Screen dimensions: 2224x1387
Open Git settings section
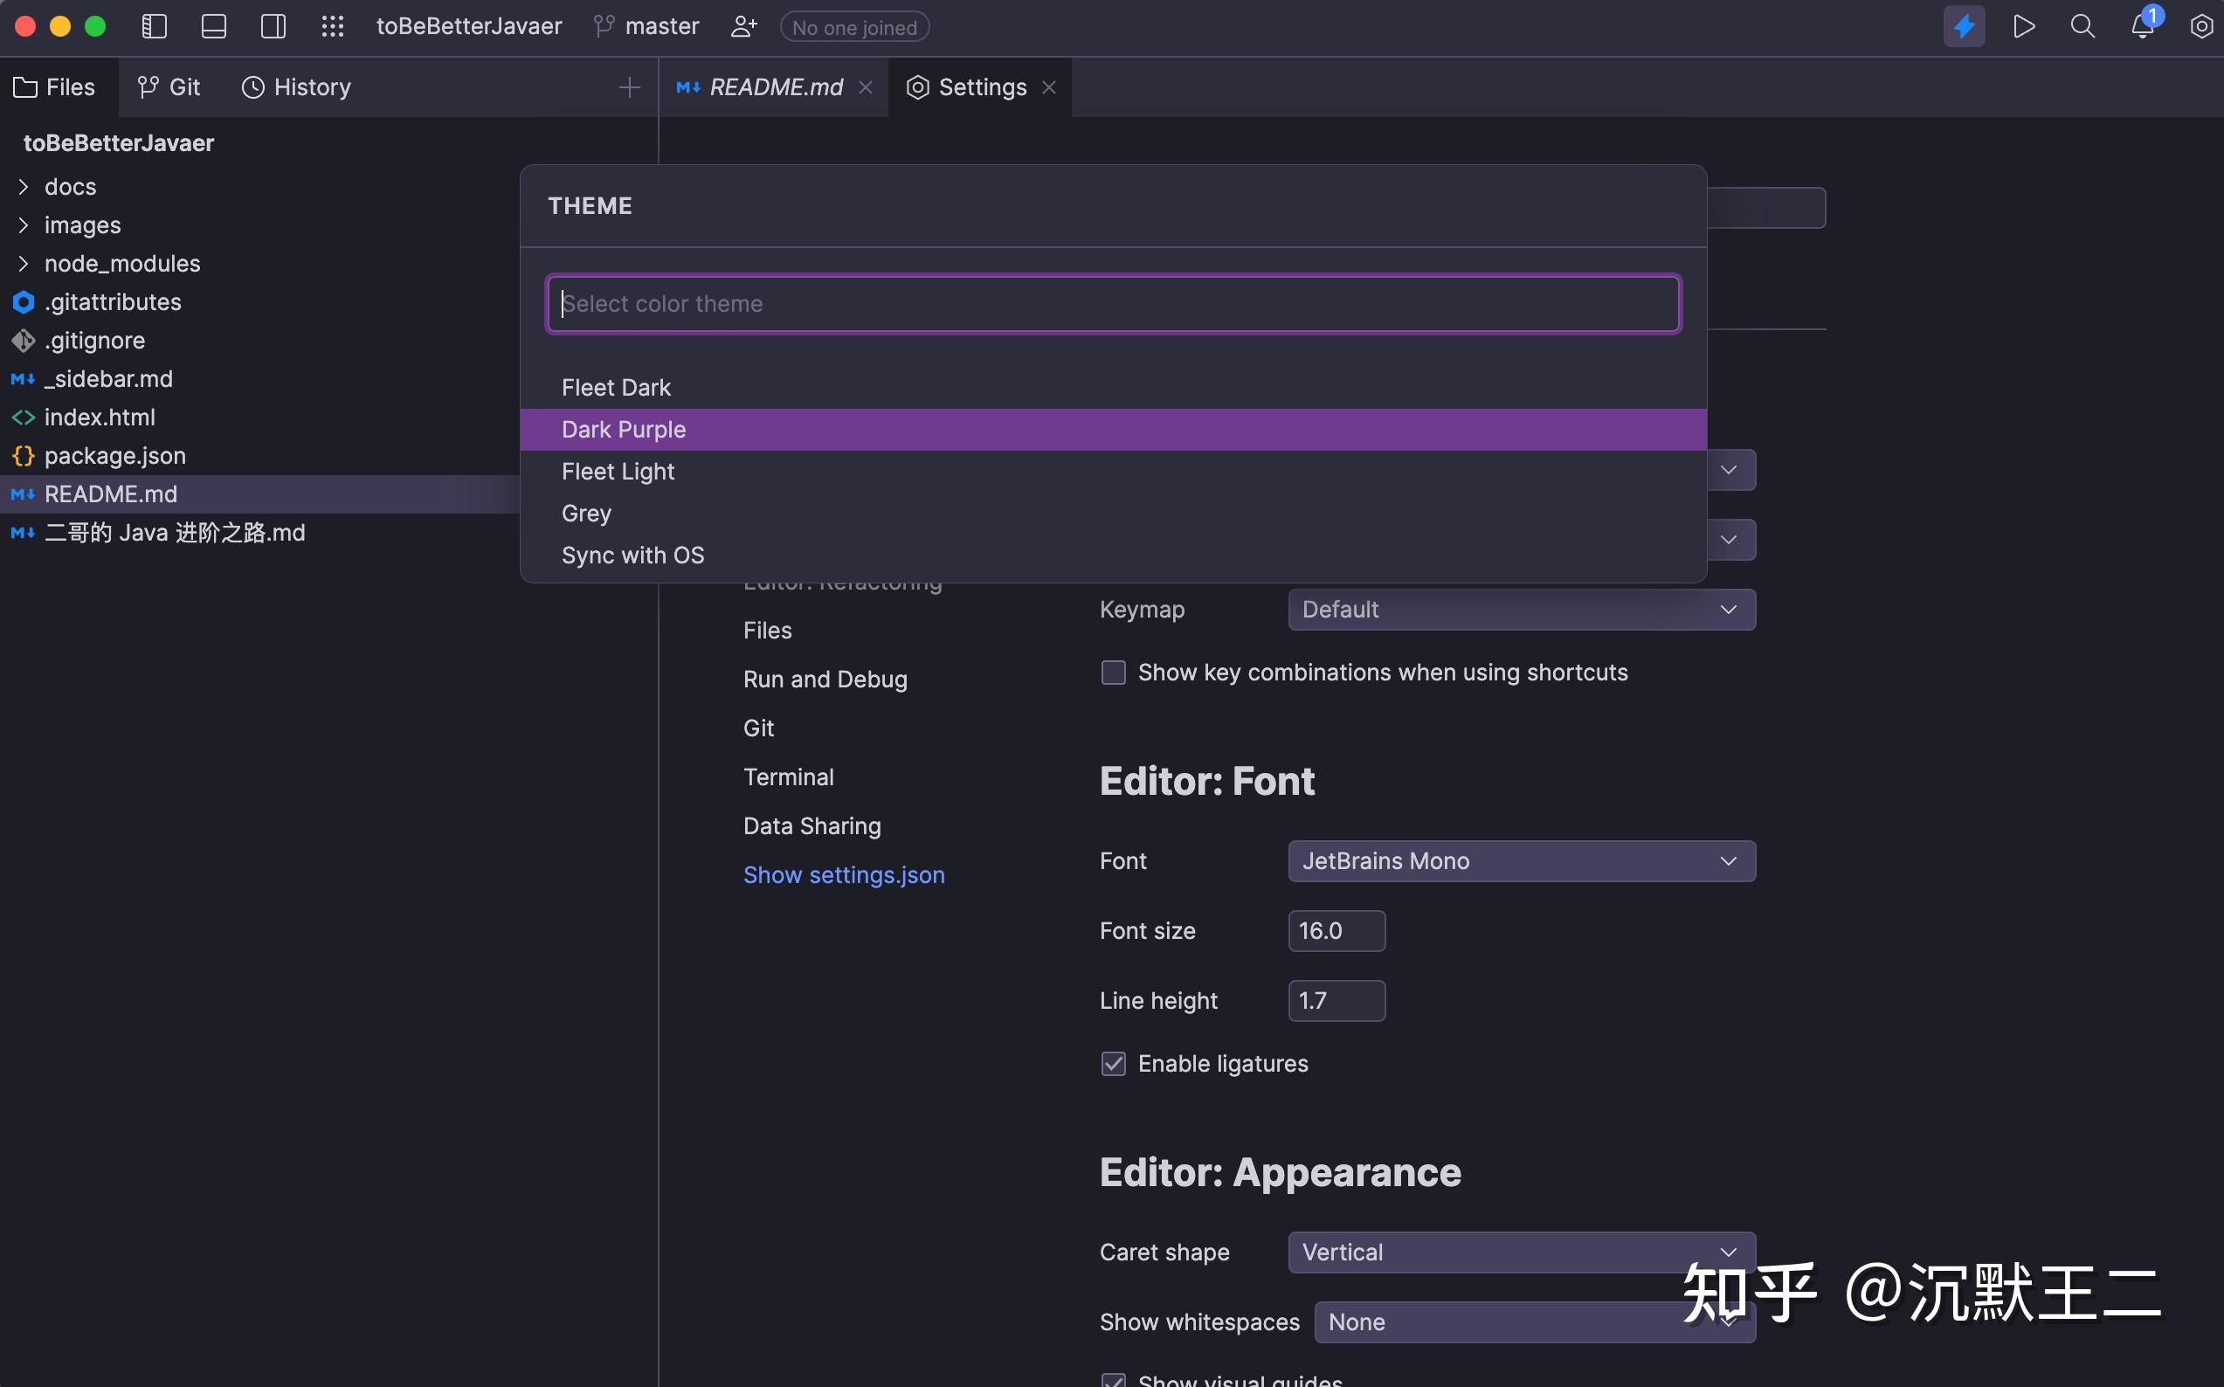coord(758,728)
